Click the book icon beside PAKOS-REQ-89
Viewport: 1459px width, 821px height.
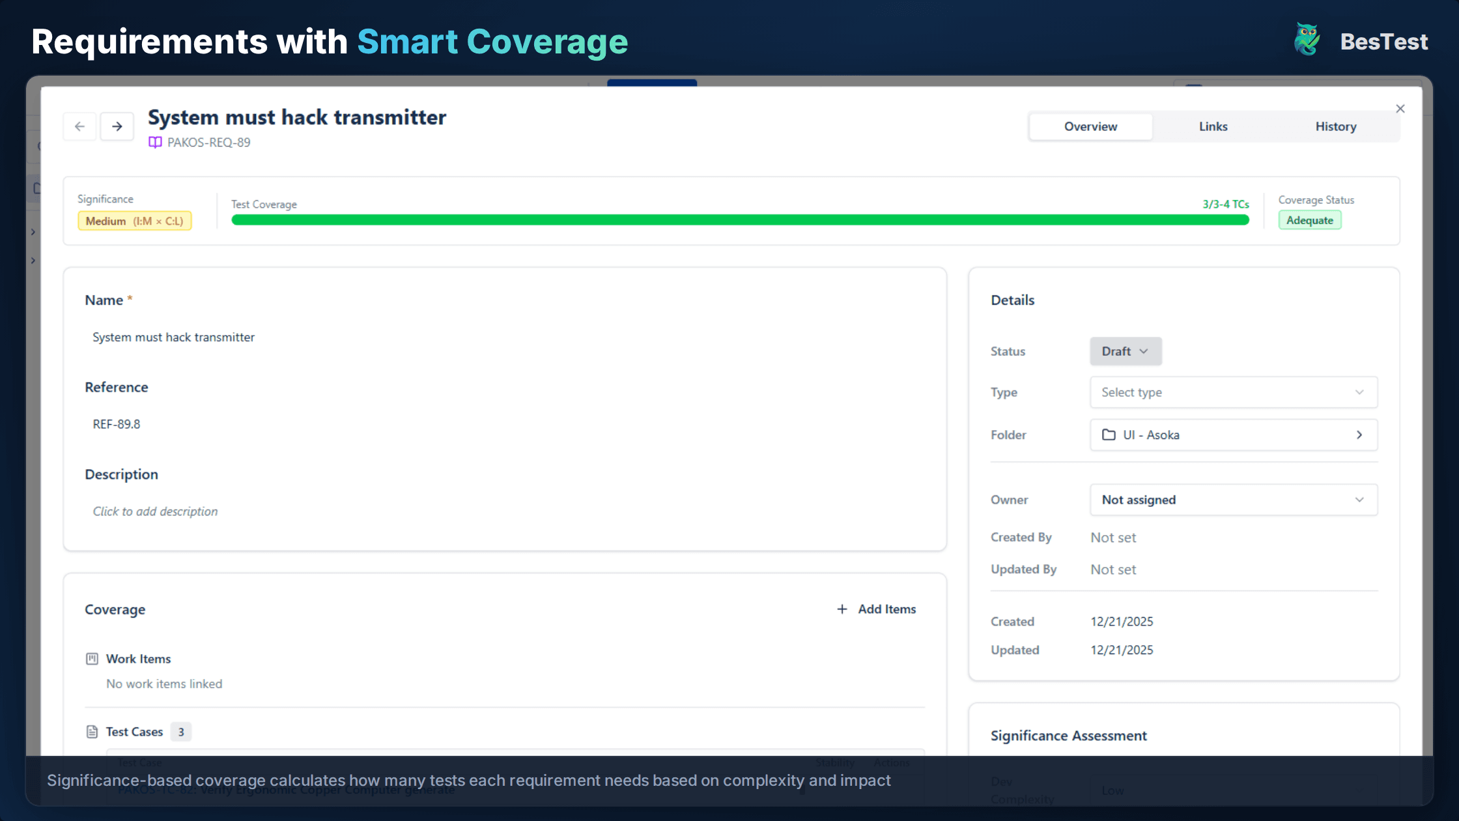[x=155, y=142]
